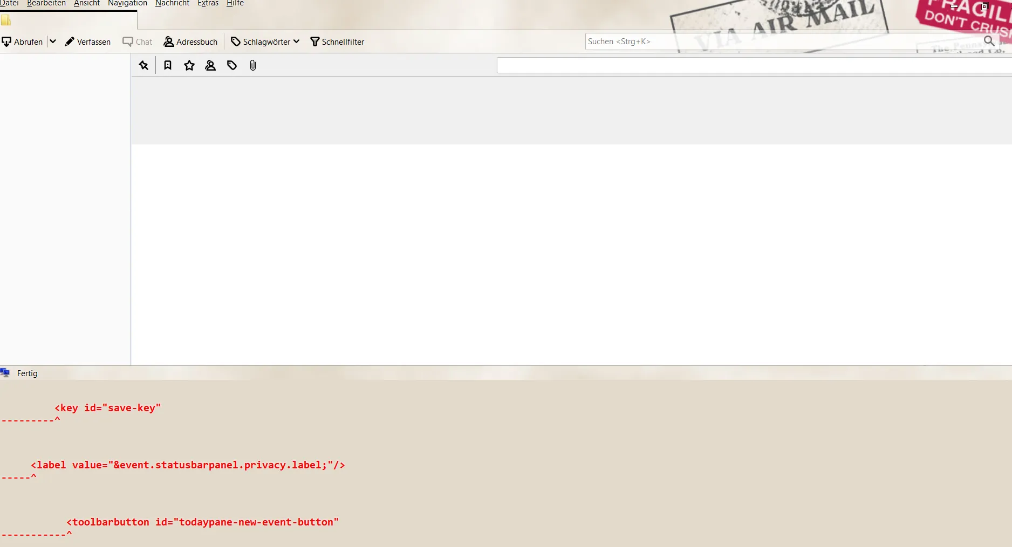Open the Chat toolbar button

tap(138, 41)
